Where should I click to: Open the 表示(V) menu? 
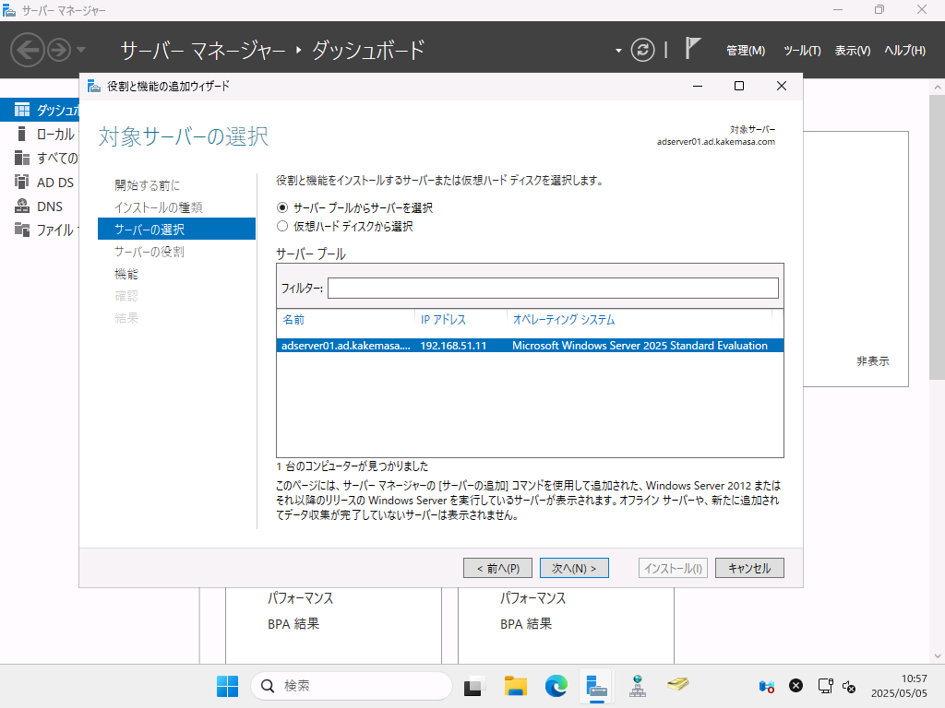(852, 51)
